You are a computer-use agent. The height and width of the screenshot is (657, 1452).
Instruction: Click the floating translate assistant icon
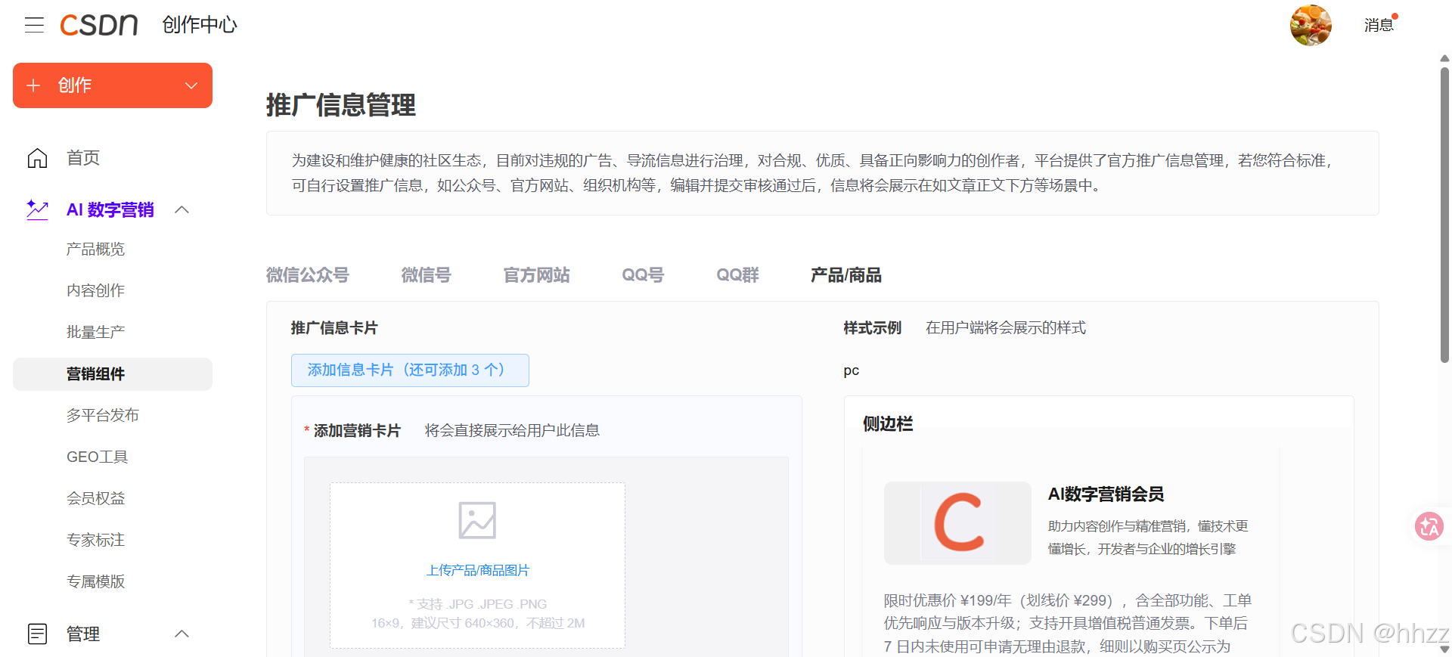click(1429, 526)
